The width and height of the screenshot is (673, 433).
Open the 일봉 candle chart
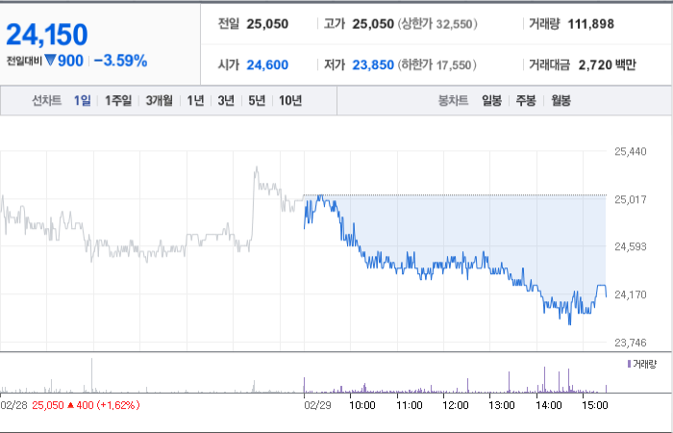coord(491,101)
